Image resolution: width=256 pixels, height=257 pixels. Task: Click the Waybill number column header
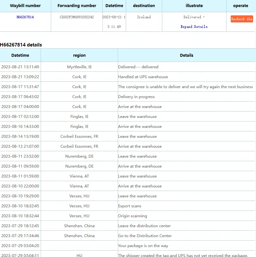pyautogui.click(x=25, y=6)
